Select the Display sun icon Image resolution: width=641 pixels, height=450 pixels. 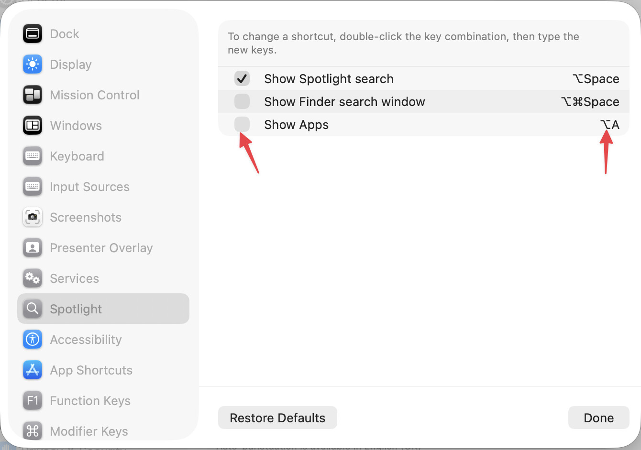pyautogui.click(x=33, y=64)
